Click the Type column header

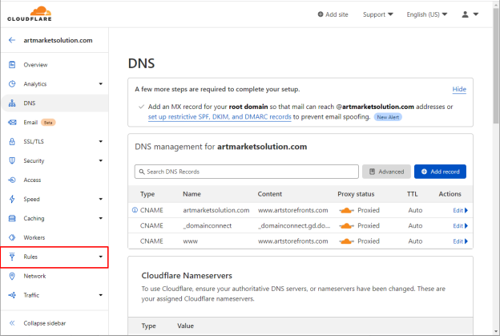[147, 194]
